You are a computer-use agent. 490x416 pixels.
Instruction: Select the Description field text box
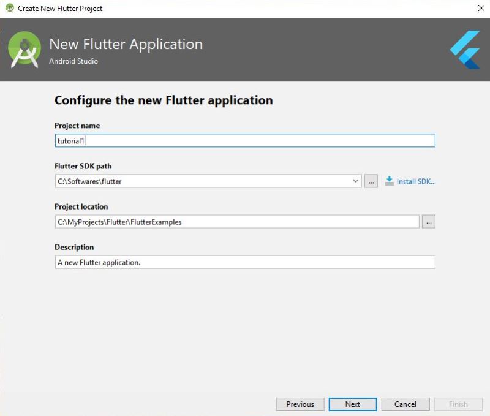pos(245,262)
